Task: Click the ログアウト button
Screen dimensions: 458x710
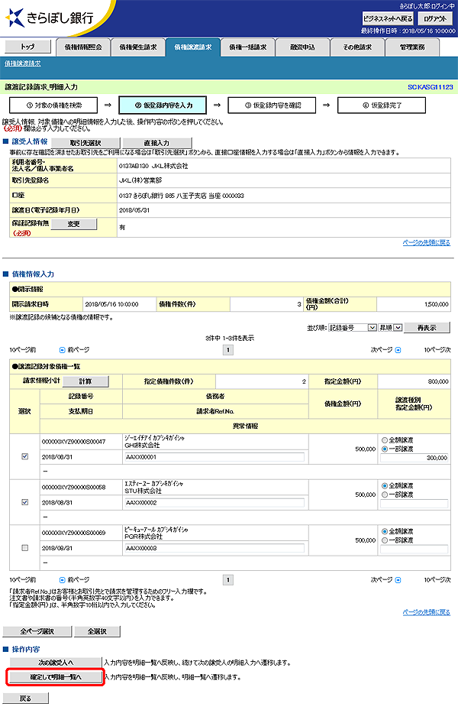Action: (435, 18)
